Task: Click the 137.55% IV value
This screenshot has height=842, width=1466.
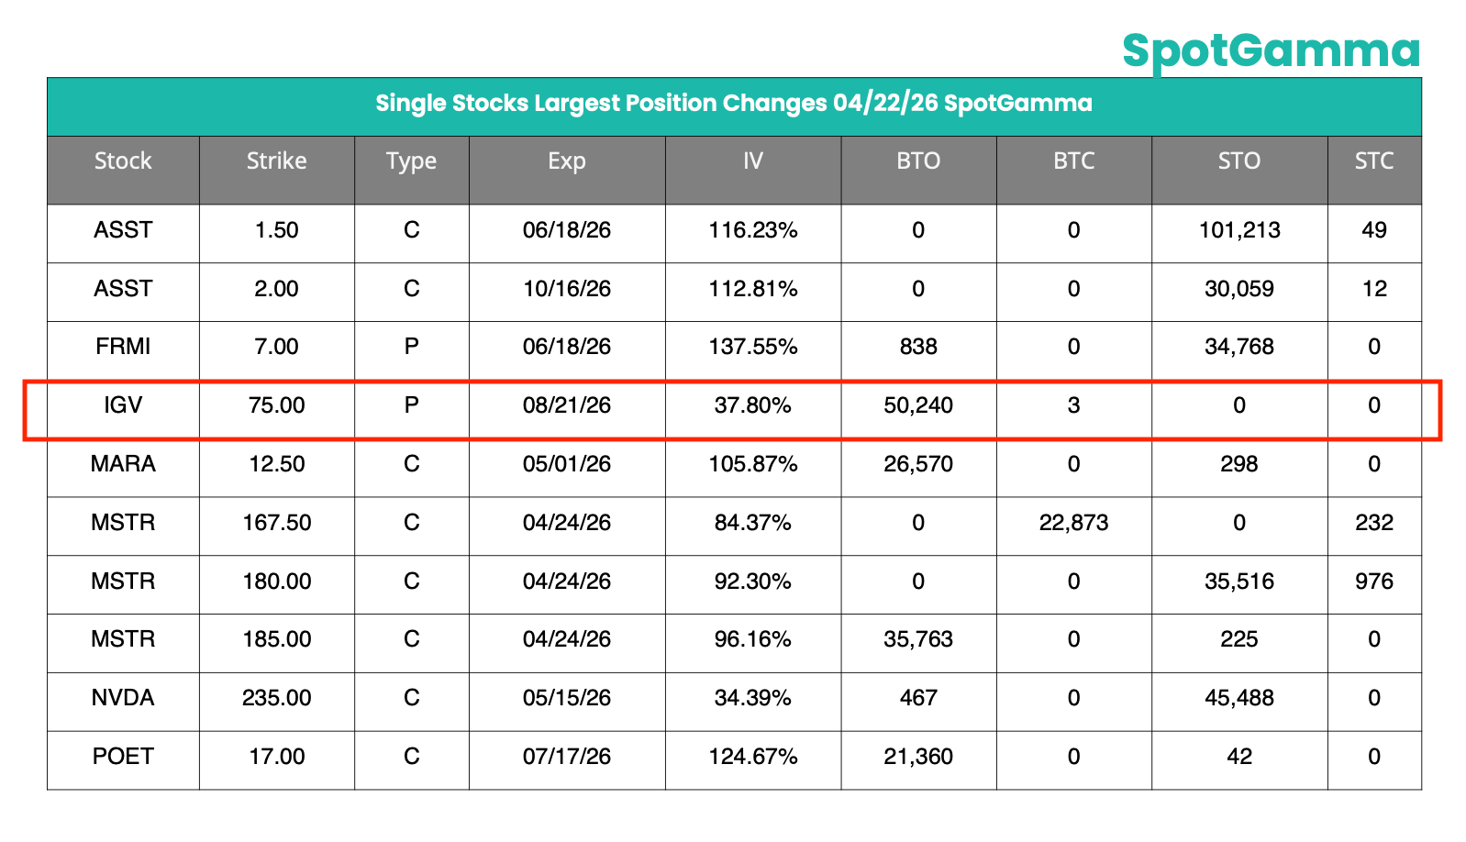Action: click(752, 347)
